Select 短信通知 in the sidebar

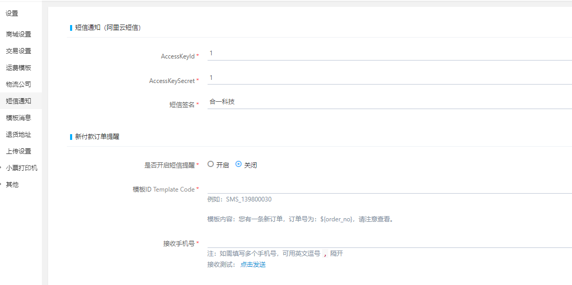pyautogui.click(x=19, y=101)
